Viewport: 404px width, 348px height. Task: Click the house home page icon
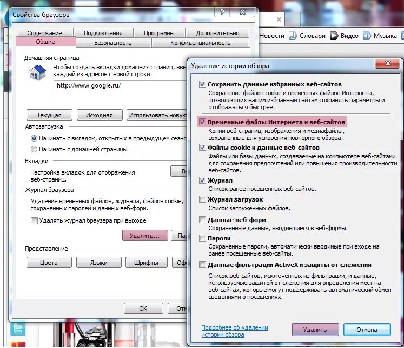point(38,72)
